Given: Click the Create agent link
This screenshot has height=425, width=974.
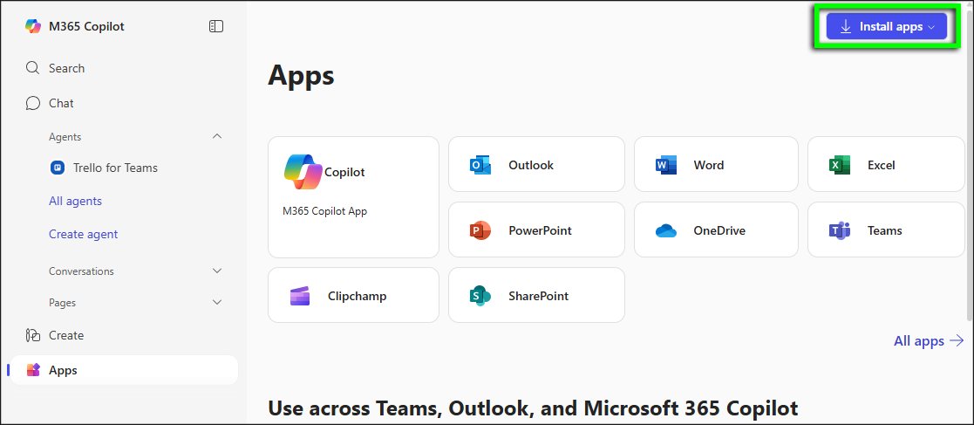Looking at the screenshot, I should 83,234.
